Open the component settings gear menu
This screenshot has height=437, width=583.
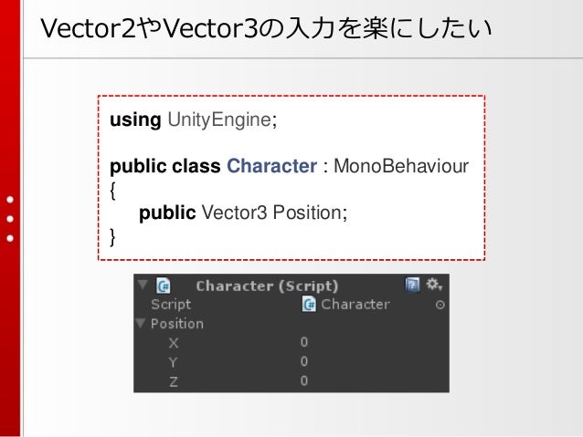coord(433,285)
